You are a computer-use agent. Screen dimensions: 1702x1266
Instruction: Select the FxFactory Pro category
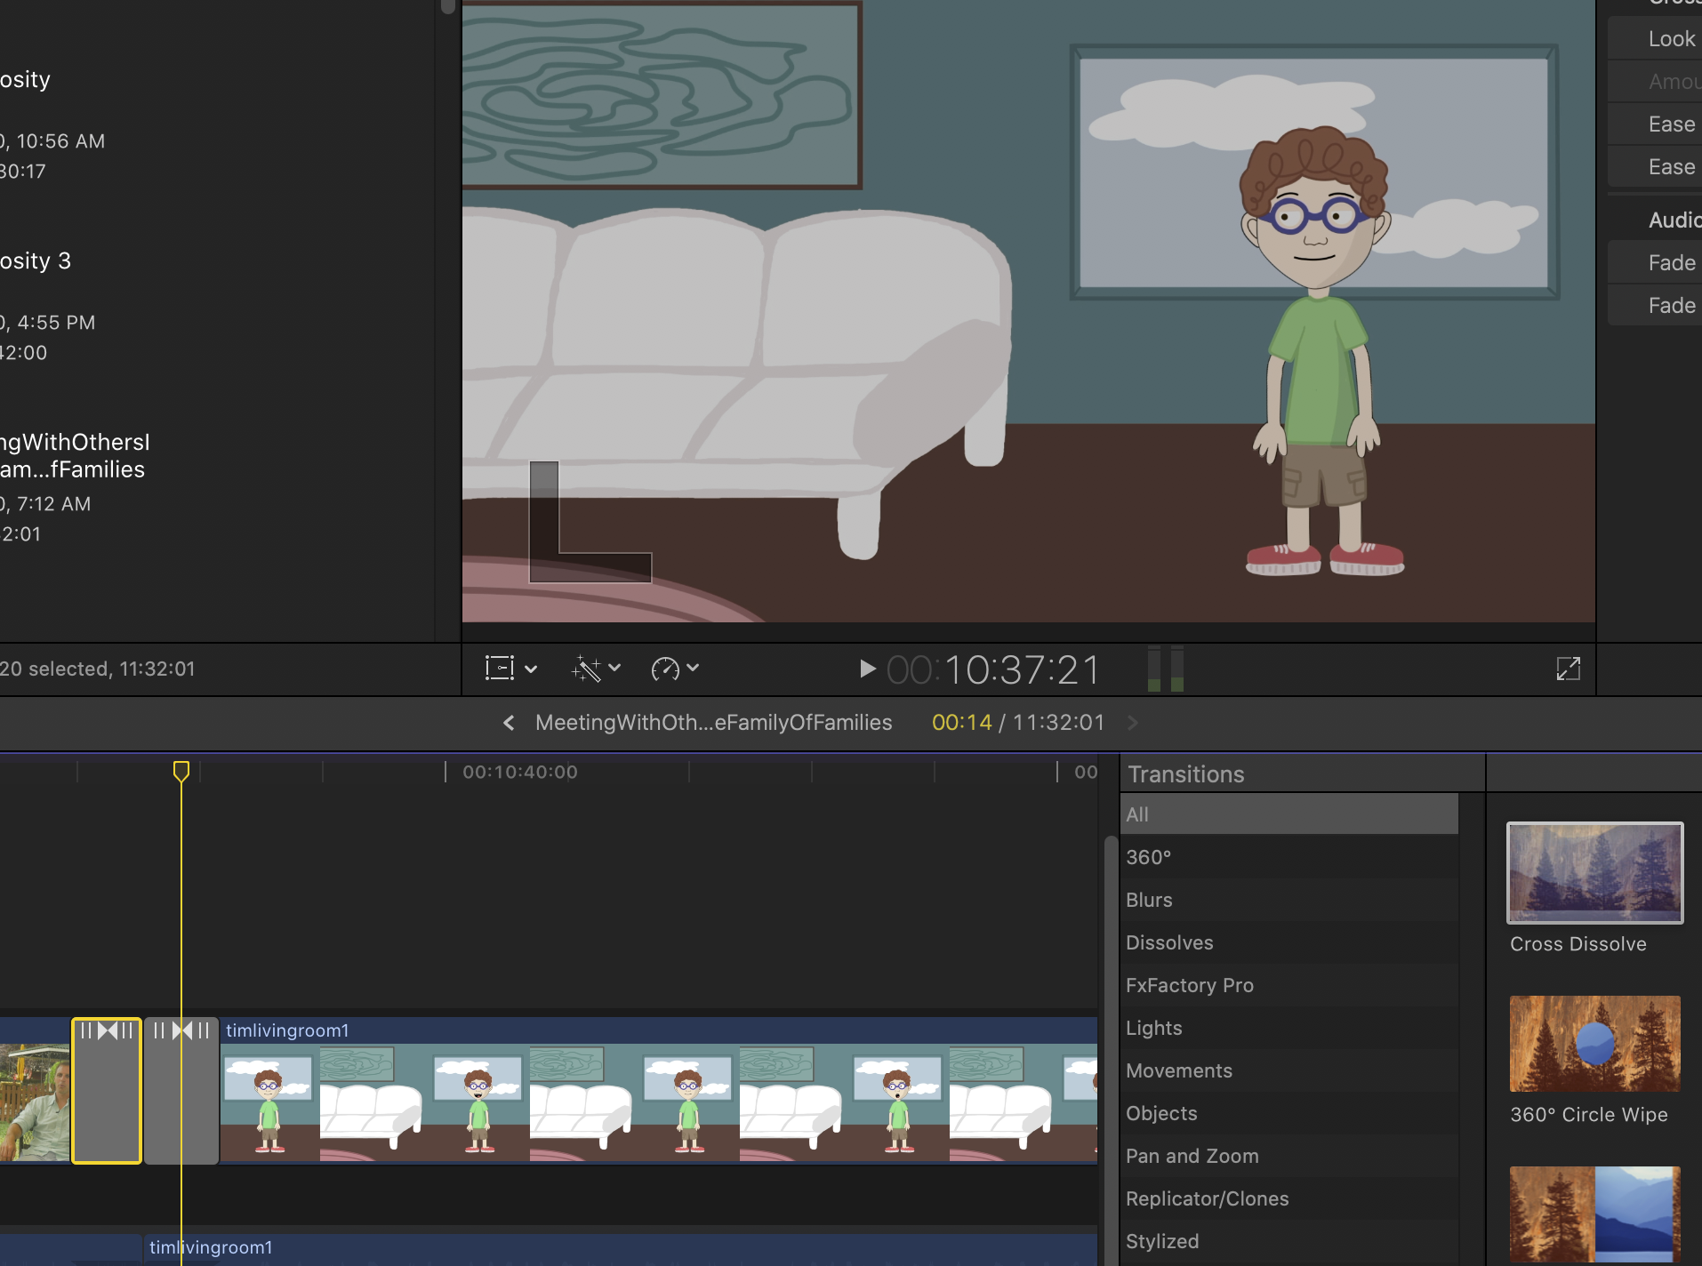tap(1189, 985)
